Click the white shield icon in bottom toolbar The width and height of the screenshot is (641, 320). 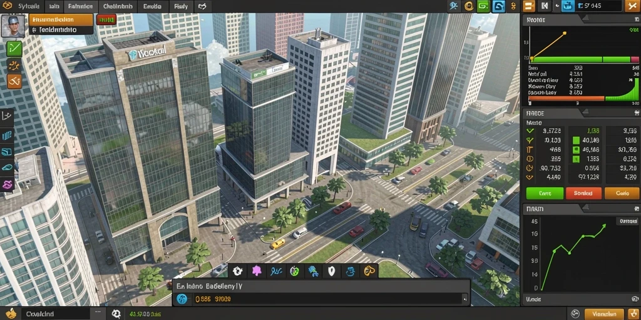(332, 271)
